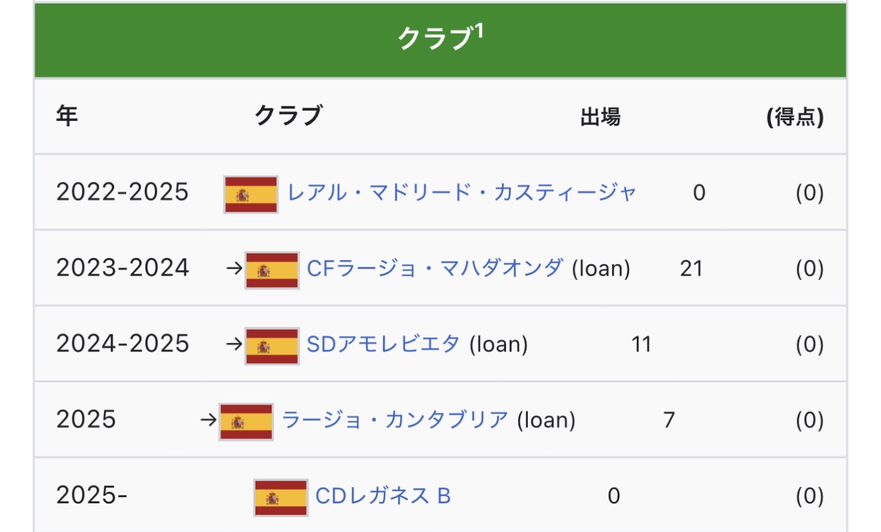Click the Spain flag beside CDレガネス B
The image size is (881, 532).
click(x=281, y=497)
